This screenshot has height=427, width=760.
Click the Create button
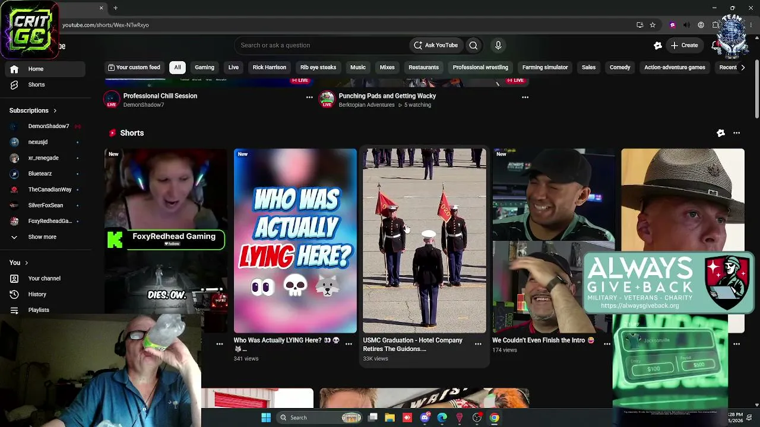(x=684, y=45)
